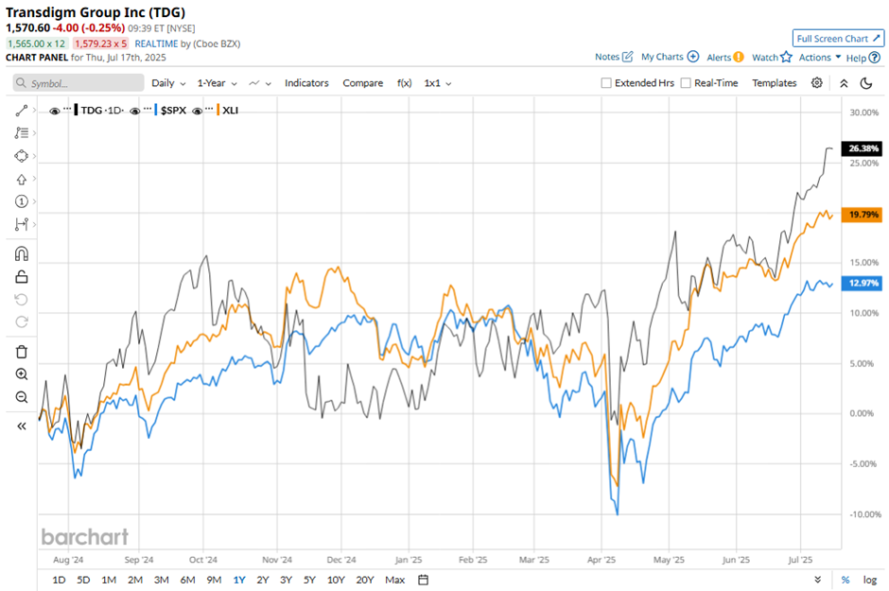
Task: Add to My Charts plus icon
Action: (x=693, y=57)
